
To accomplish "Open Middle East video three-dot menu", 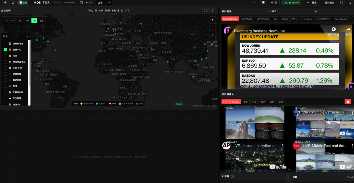I will click(352, 146).
